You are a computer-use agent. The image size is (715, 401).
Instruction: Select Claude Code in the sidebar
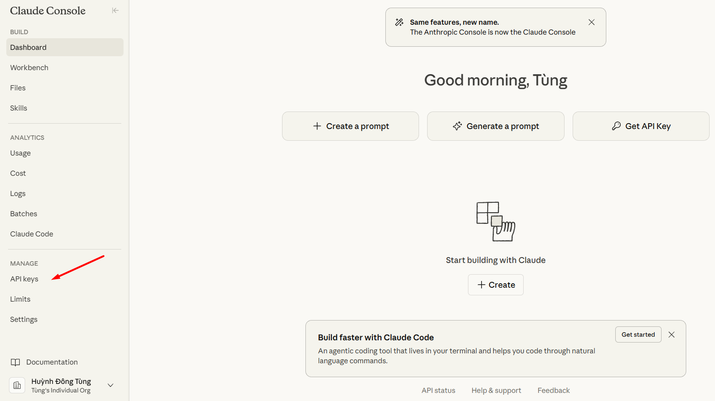click(31, 234)
